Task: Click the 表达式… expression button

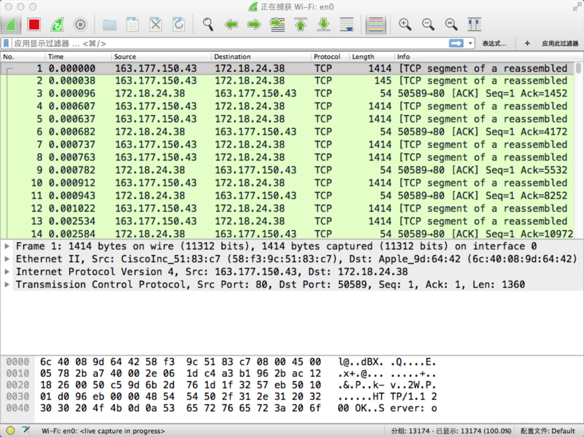Action: (x=494, y=44)
